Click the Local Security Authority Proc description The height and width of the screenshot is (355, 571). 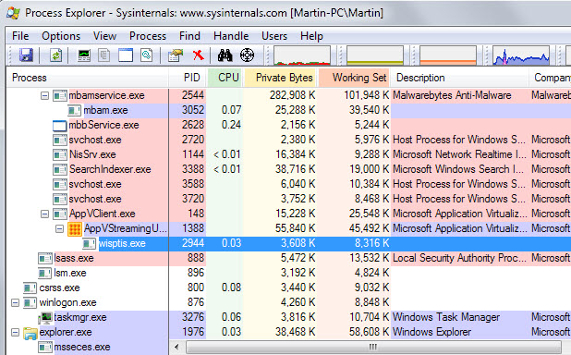[459, 258]
